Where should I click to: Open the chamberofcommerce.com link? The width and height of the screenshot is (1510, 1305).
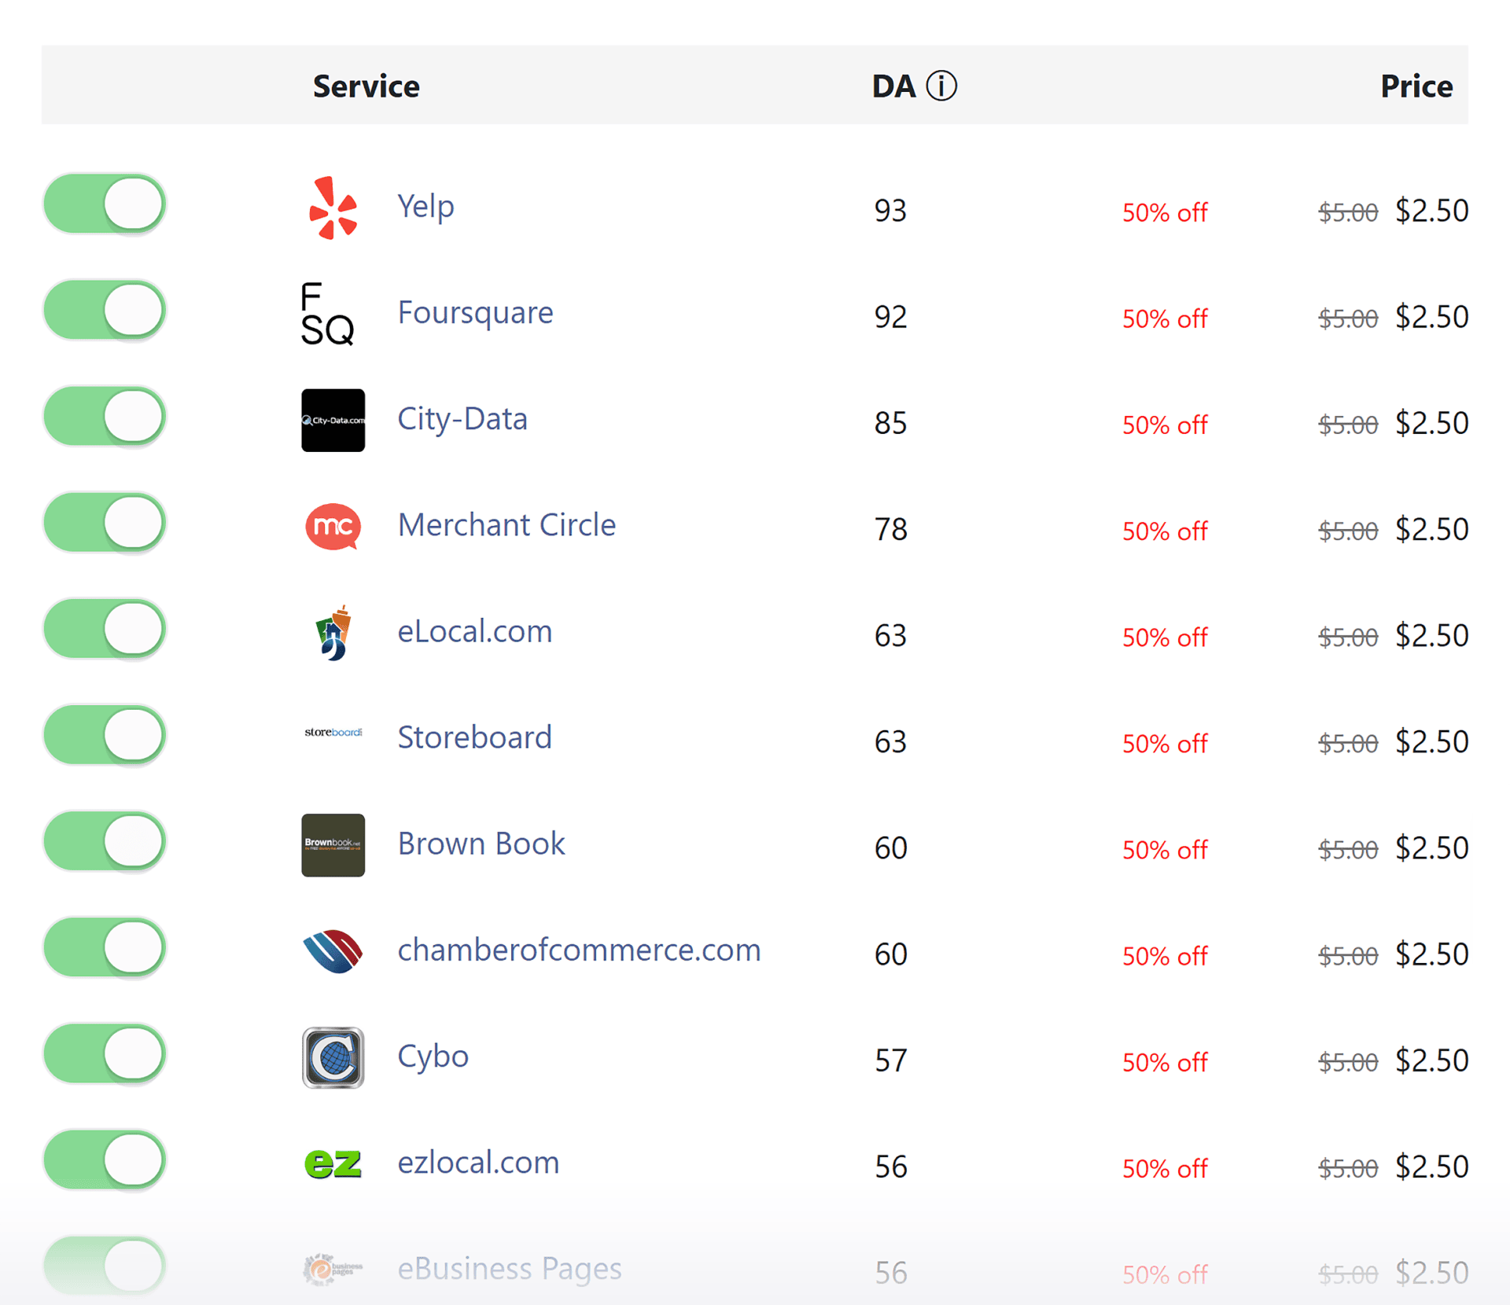click(579, 950)
